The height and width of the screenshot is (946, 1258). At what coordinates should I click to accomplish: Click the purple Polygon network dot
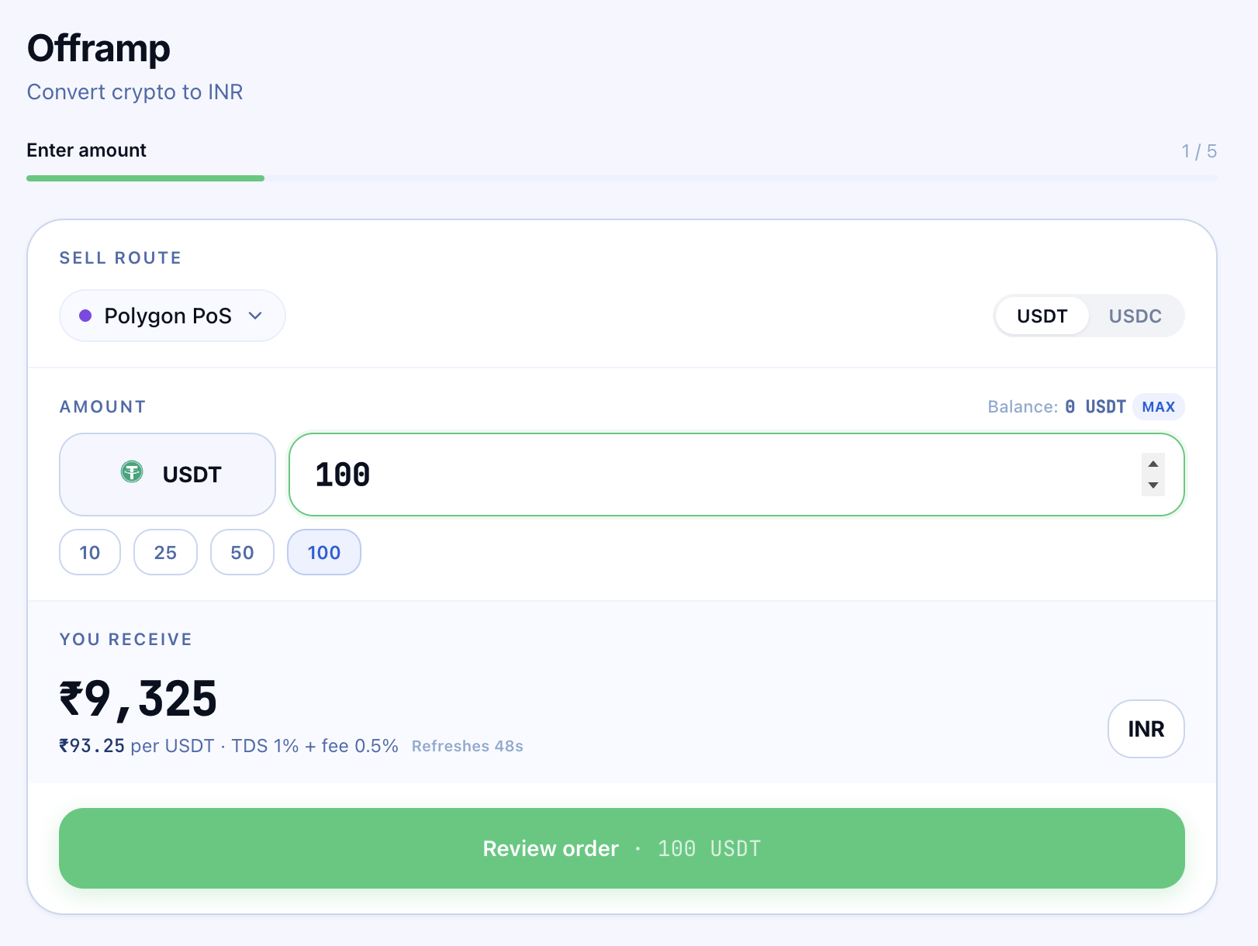pos(86,316)
